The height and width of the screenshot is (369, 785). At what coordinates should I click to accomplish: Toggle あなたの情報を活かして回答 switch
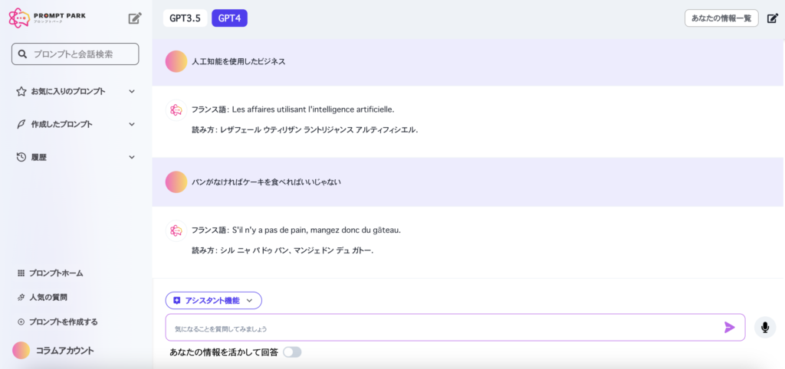pos(292,352)
